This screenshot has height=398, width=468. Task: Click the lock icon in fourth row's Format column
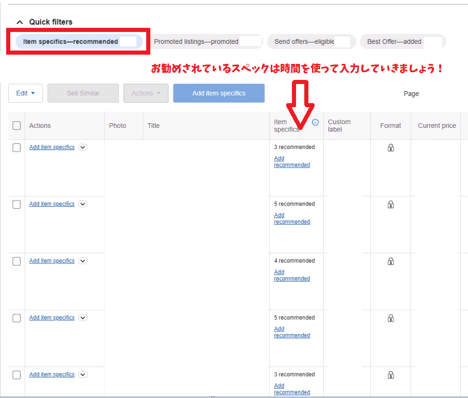391,318
